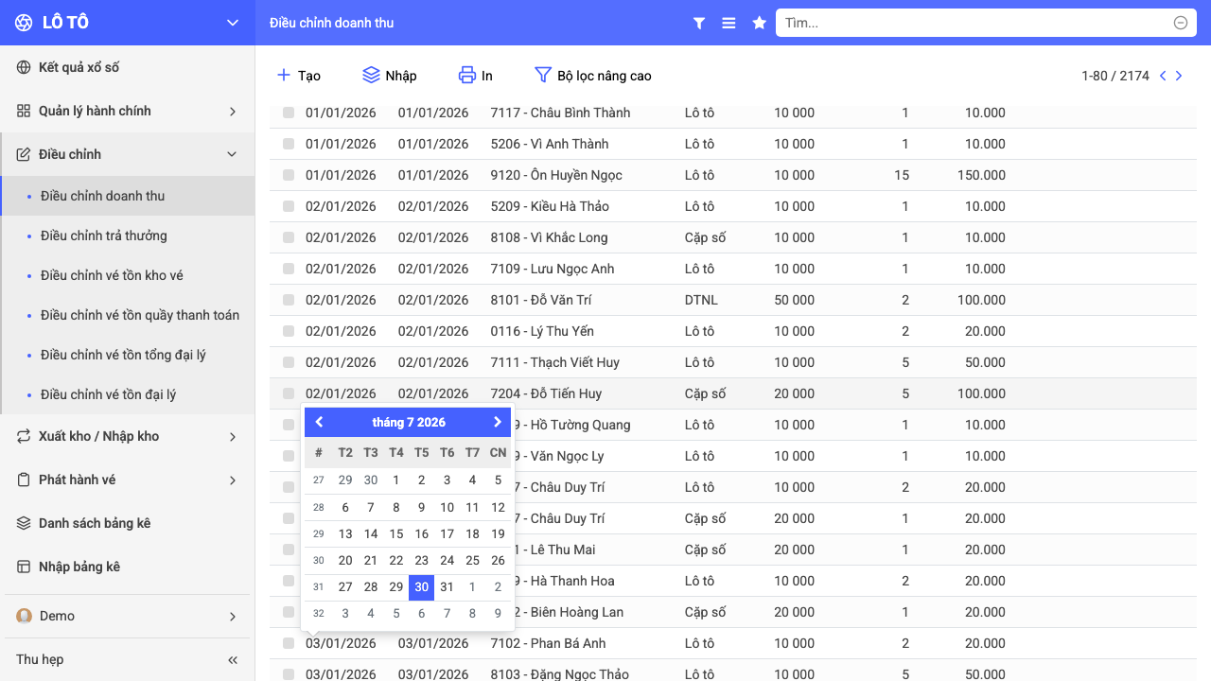This screenshot has width=1211, height=681.
Task: Click the Tìm search input field
Action: coord(974,23)
